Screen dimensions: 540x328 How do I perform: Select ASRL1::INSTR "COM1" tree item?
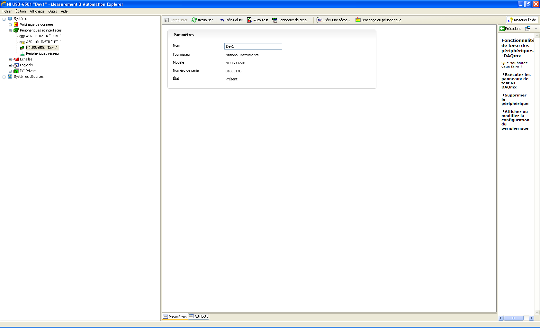click(x=44, y=36)
